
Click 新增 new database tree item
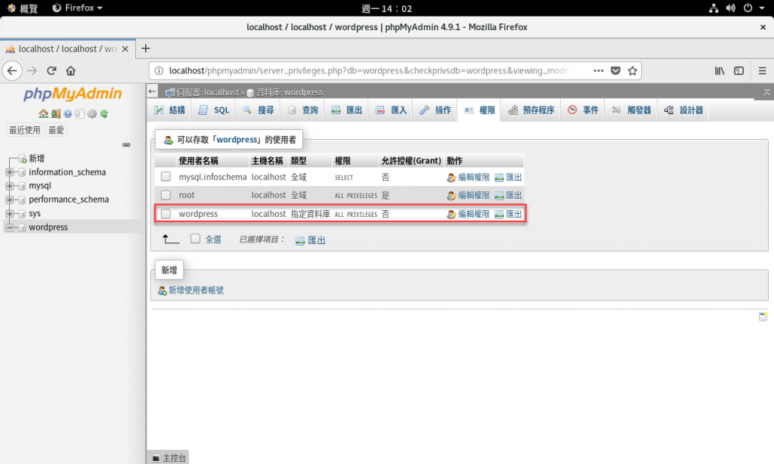click(36, 159)
